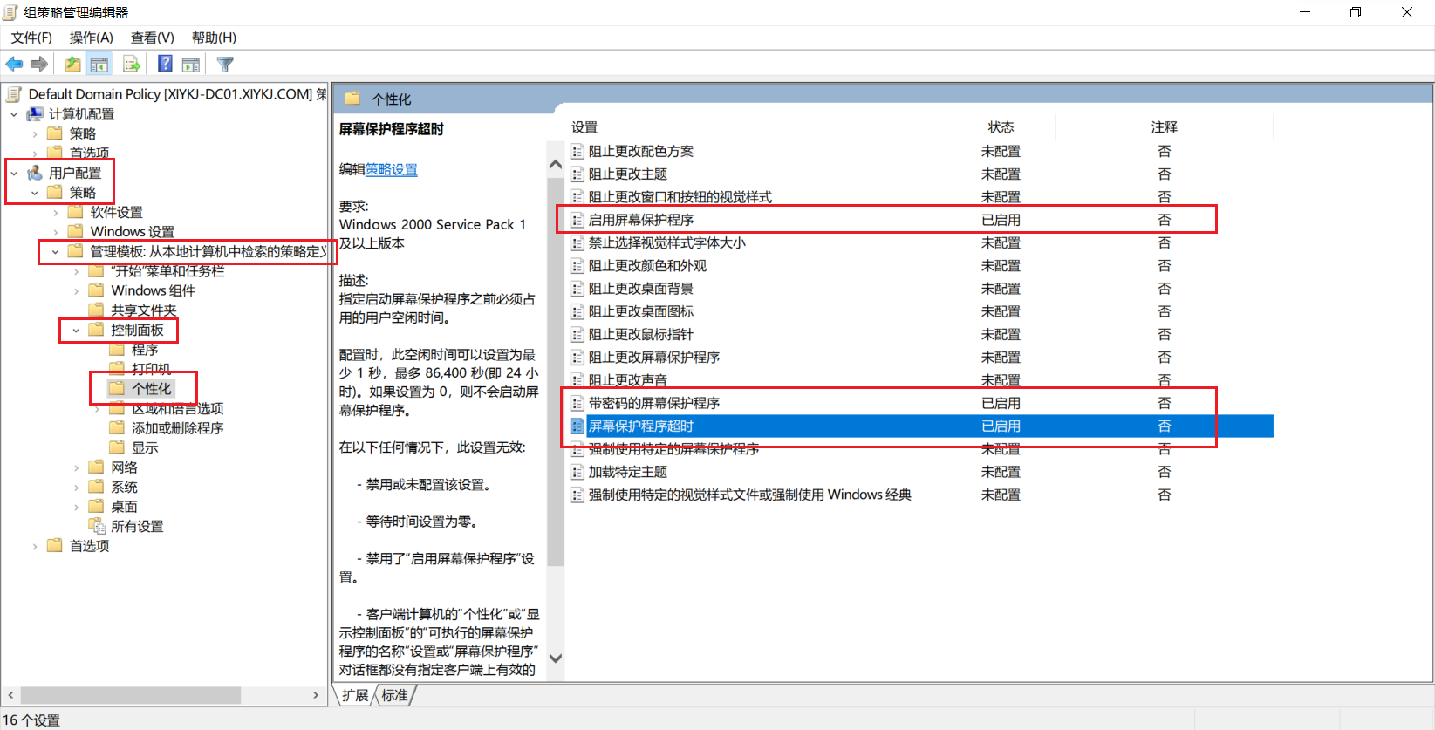Click the folder icon of 个性化 tree node

click(x=118, y=388)
